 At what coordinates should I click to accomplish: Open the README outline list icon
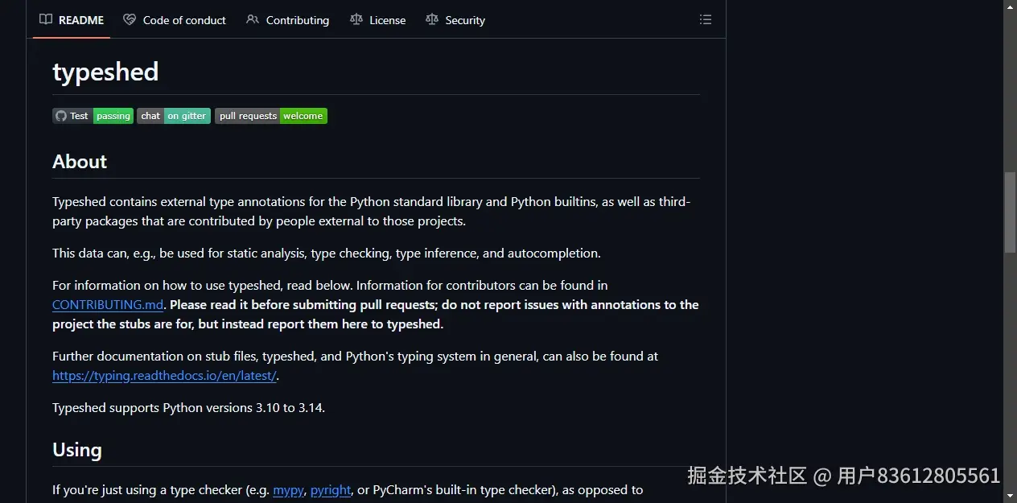706,20
